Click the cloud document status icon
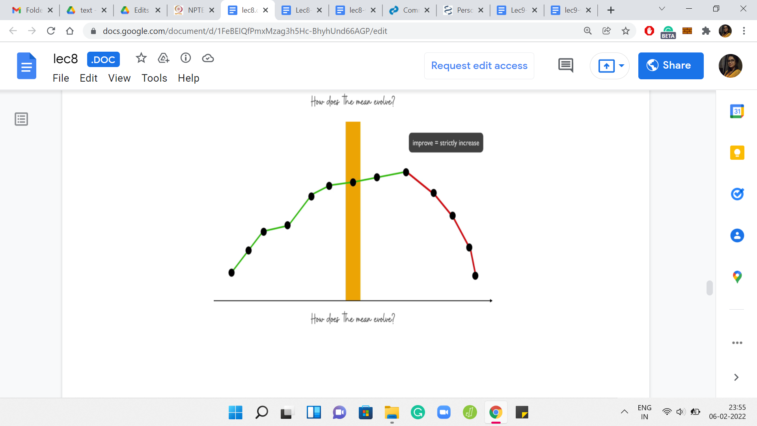This screenshot has width=757, height=426. click(x=208, y=58)
